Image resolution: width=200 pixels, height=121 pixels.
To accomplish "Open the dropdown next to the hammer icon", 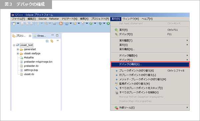I will (x=50, y=23).
